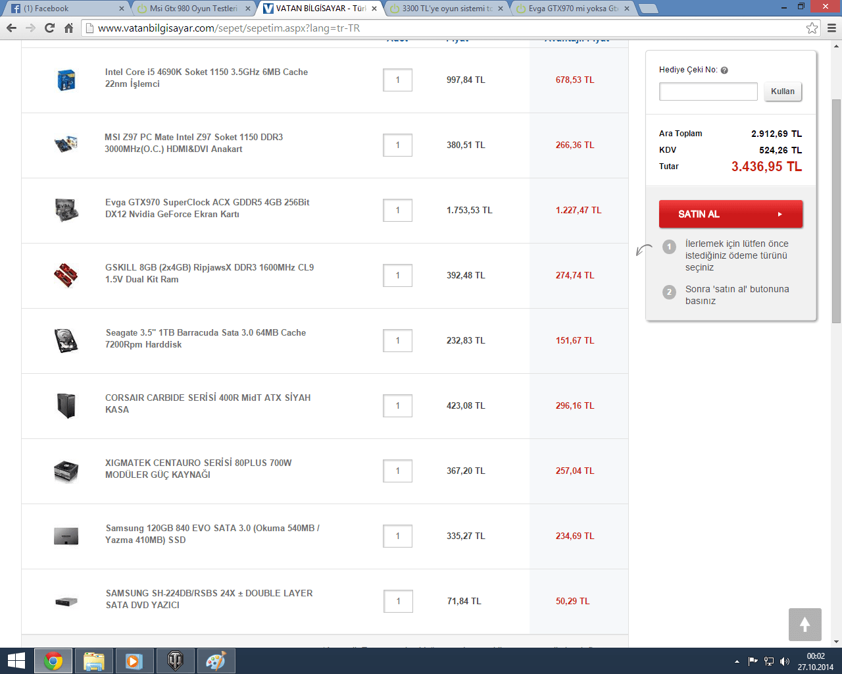Open the network tray icon
Screen dimensions: 842x674
click(768, 661)
